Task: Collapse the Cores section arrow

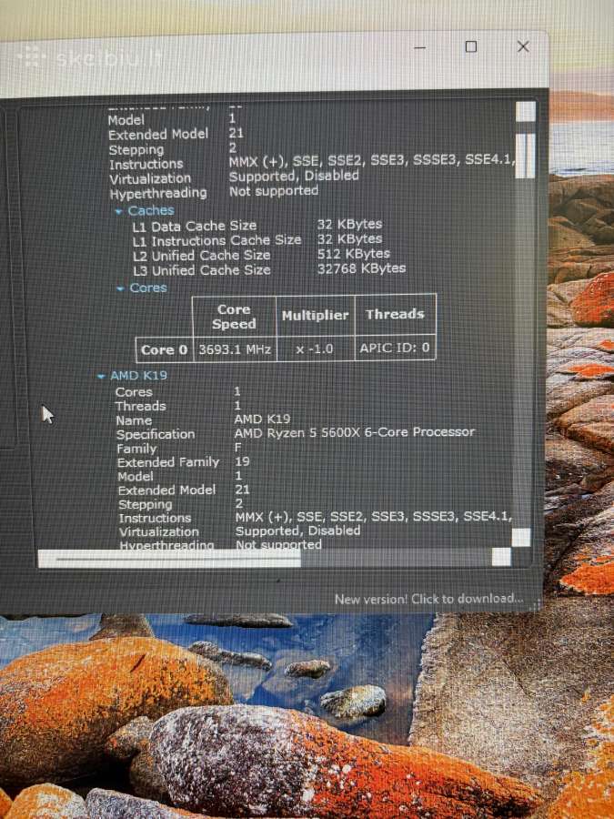Action: (121, 288)
